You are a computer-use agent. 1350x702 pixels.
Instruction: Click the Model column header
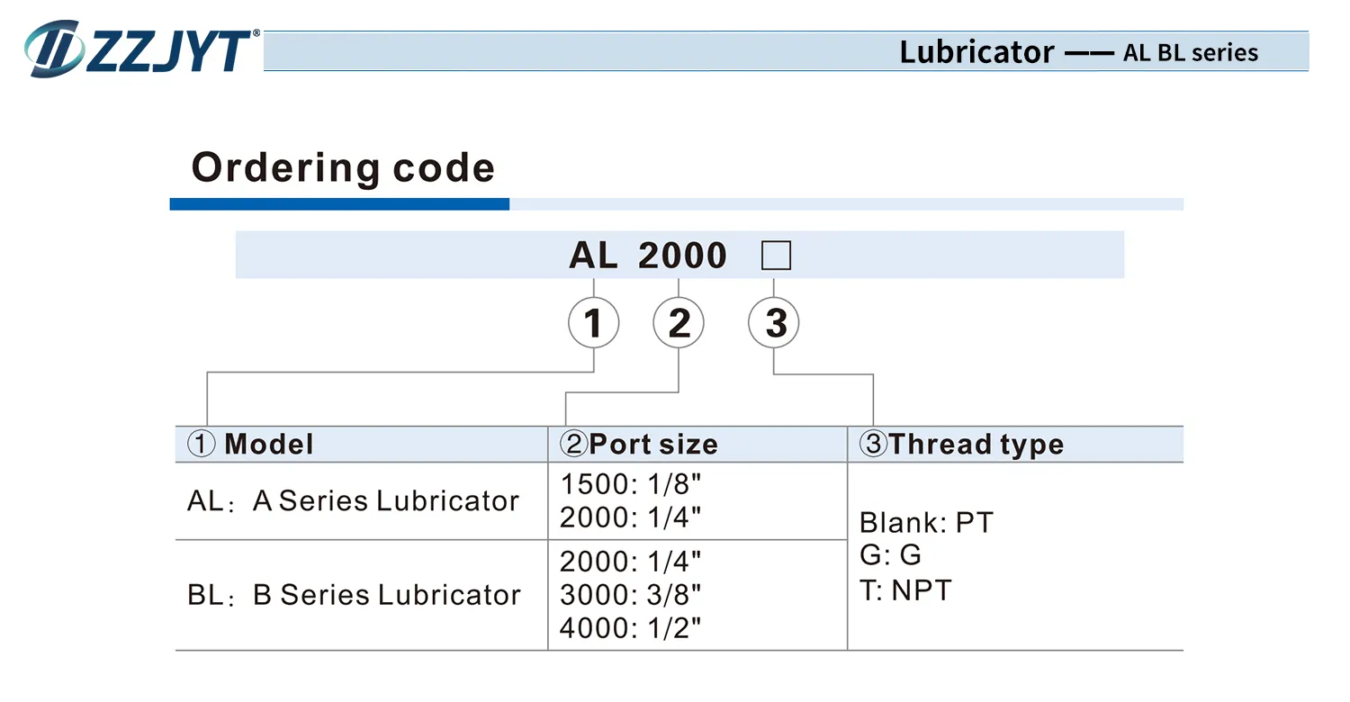coord(250,444)
